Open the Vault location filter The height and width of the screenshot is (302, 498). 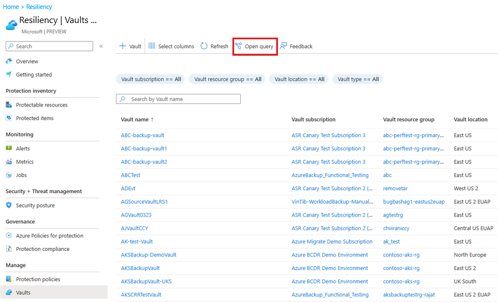click(x=299, y=79)
